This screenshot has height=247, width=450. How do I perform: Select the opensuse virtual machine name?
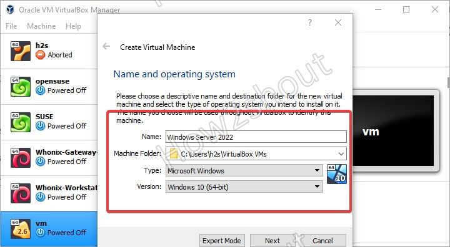52,81
